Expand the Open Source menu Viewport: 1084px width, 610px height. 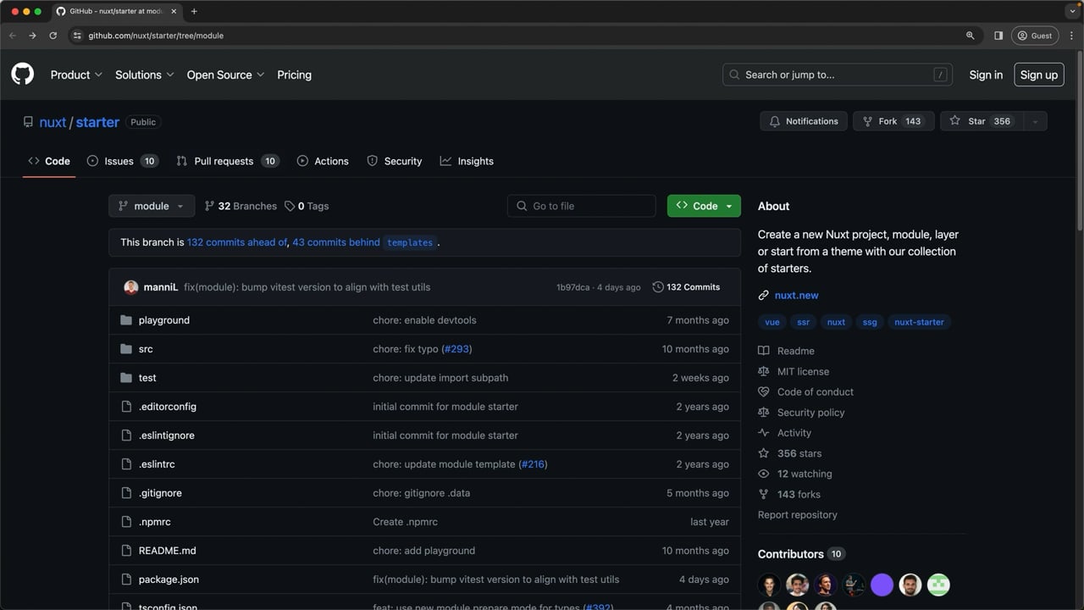[x=226, y=75]
